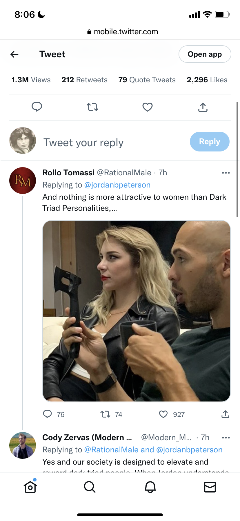The image size is (240, 521).
Task: Click the blue Reply button
Action: pyautogui.click(x=210, y=142)
